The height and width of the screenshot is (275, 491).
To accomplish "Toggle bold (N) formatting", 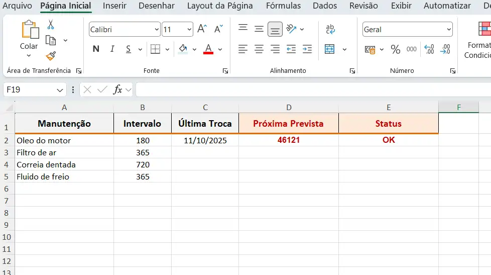I will pyautogui.click(x=96, y=49).
